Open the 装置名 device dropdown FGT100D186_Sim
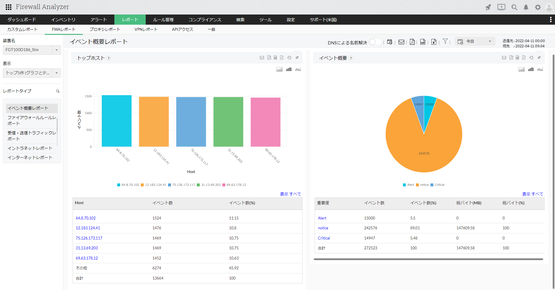Viewport: 555px width, 290px height. [32, 50]
